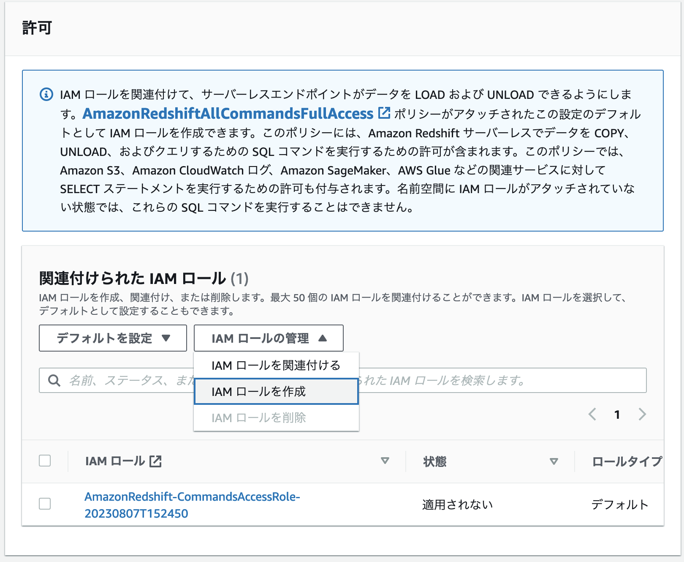Open the AmazonRedshiftAllCommandsFullAccess policy link
The height and width of the screenshot is (562, 684).
228,114
